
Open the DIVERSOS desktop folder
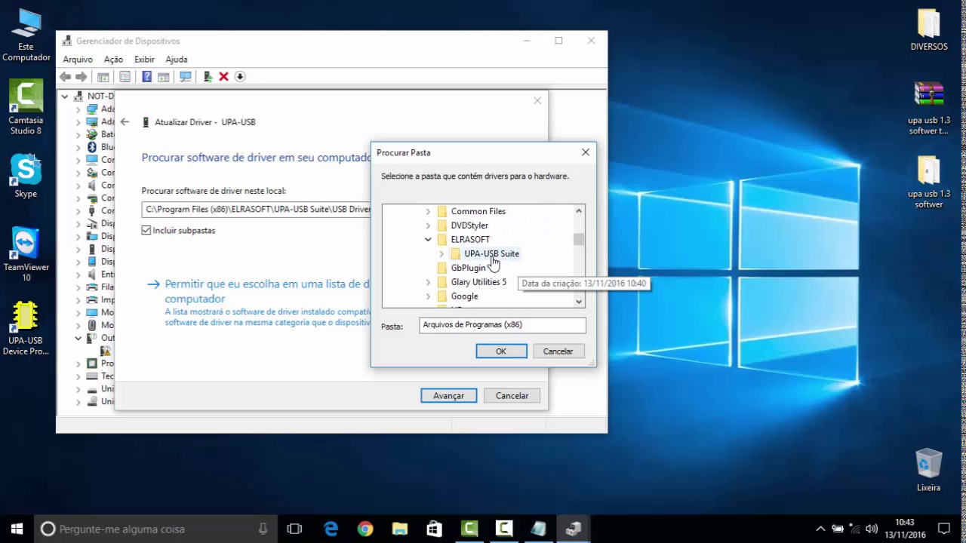[929, 30]
